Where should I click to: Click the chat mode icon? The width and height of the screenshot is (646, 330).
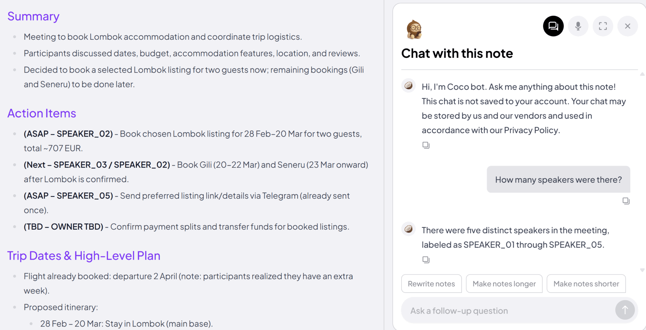tap(553, 26)
